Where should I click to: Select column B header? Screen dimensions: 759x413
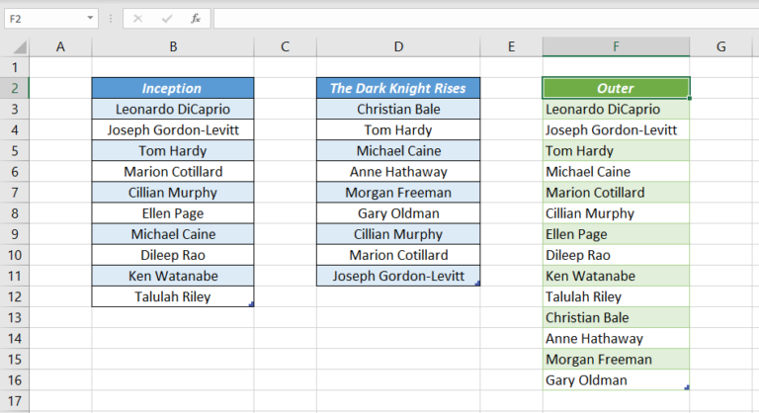173,47
